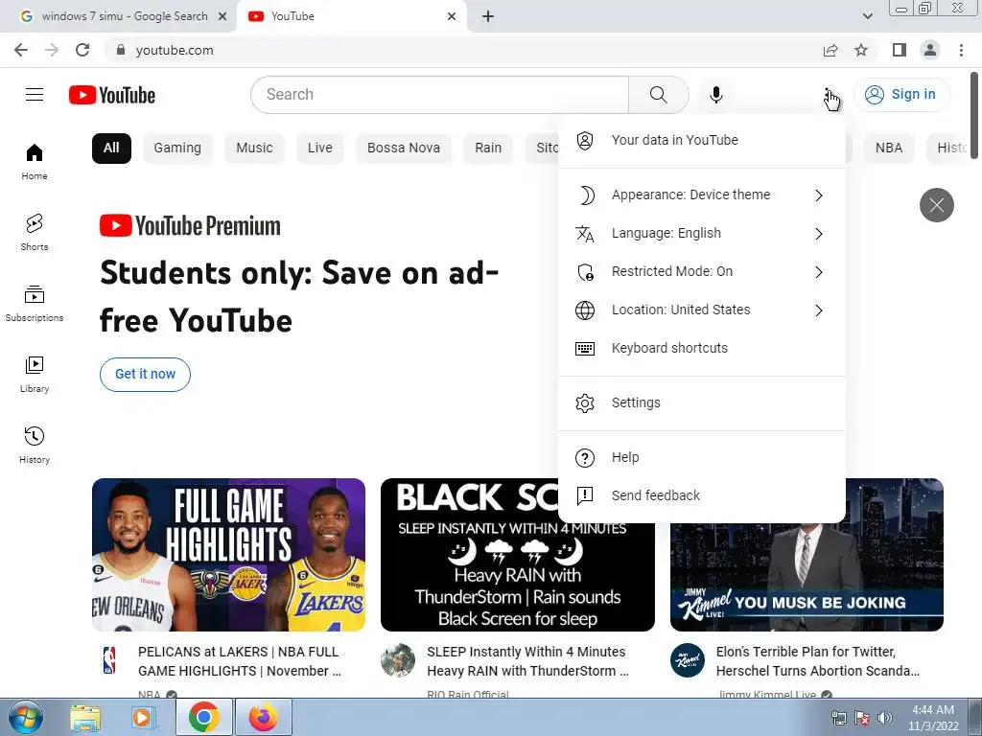Viewport: 982px width, 736px height.
Task: Click the Get it now button
Action: click(145, 375)
